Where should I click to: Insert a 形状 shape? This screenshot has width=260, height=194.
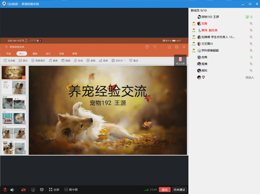pos(79,60)
